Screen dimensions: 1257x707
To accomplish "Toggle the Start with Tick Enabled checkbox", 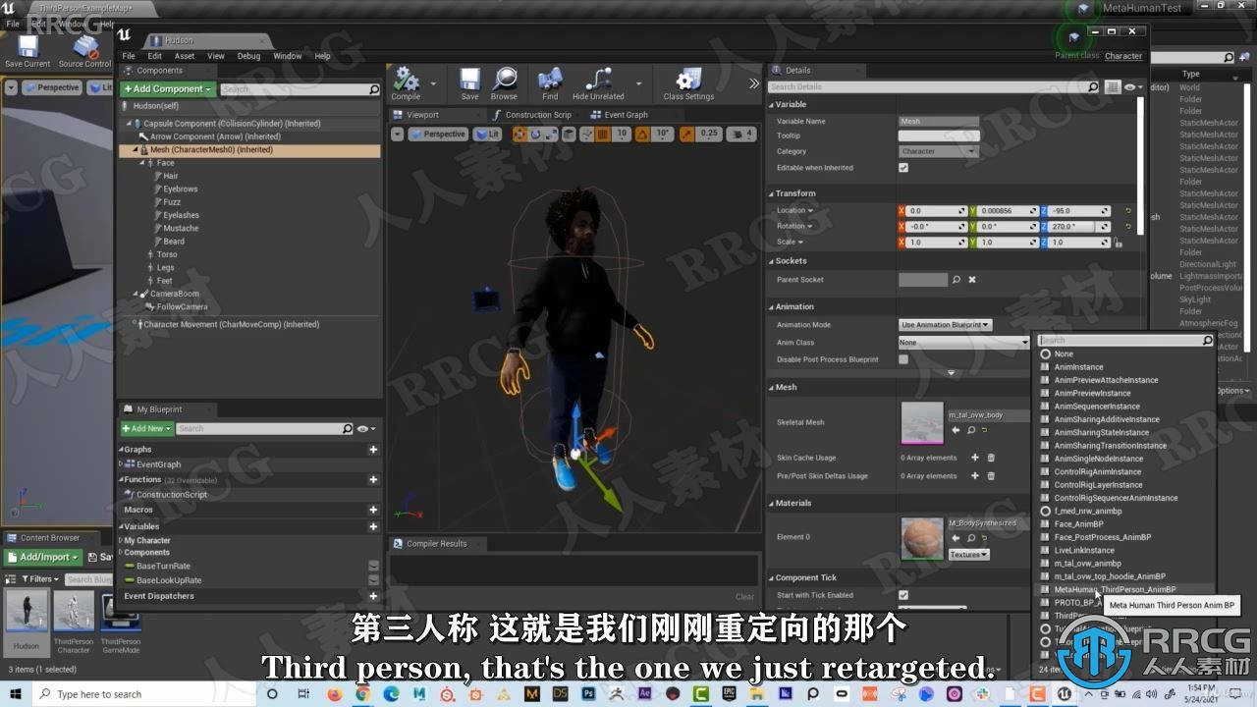I will pyautogui.click(x=903, y=595).
